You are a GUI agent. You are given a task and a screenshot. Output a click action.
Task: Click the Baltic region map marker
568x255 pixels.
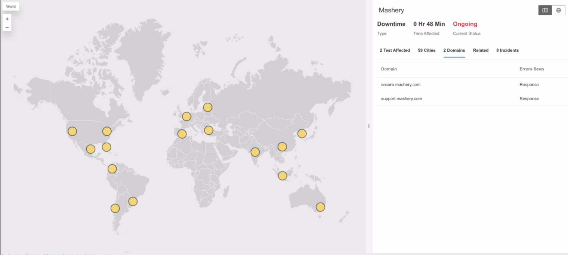(208, 107)
